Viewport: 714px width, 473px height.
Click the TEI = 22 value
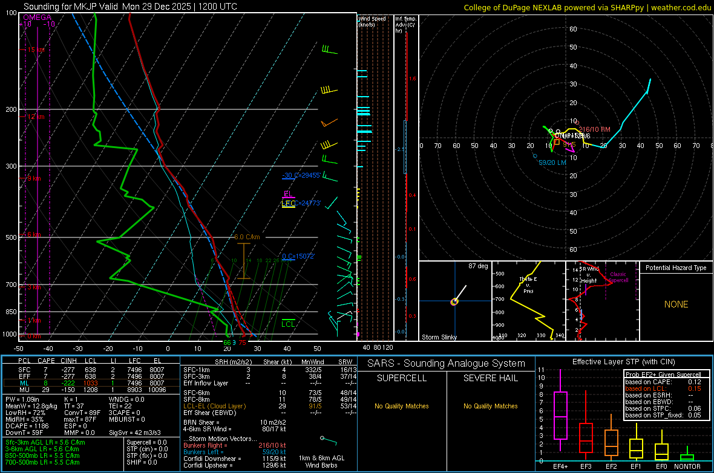pyautogui.click(x=120, y=406)
